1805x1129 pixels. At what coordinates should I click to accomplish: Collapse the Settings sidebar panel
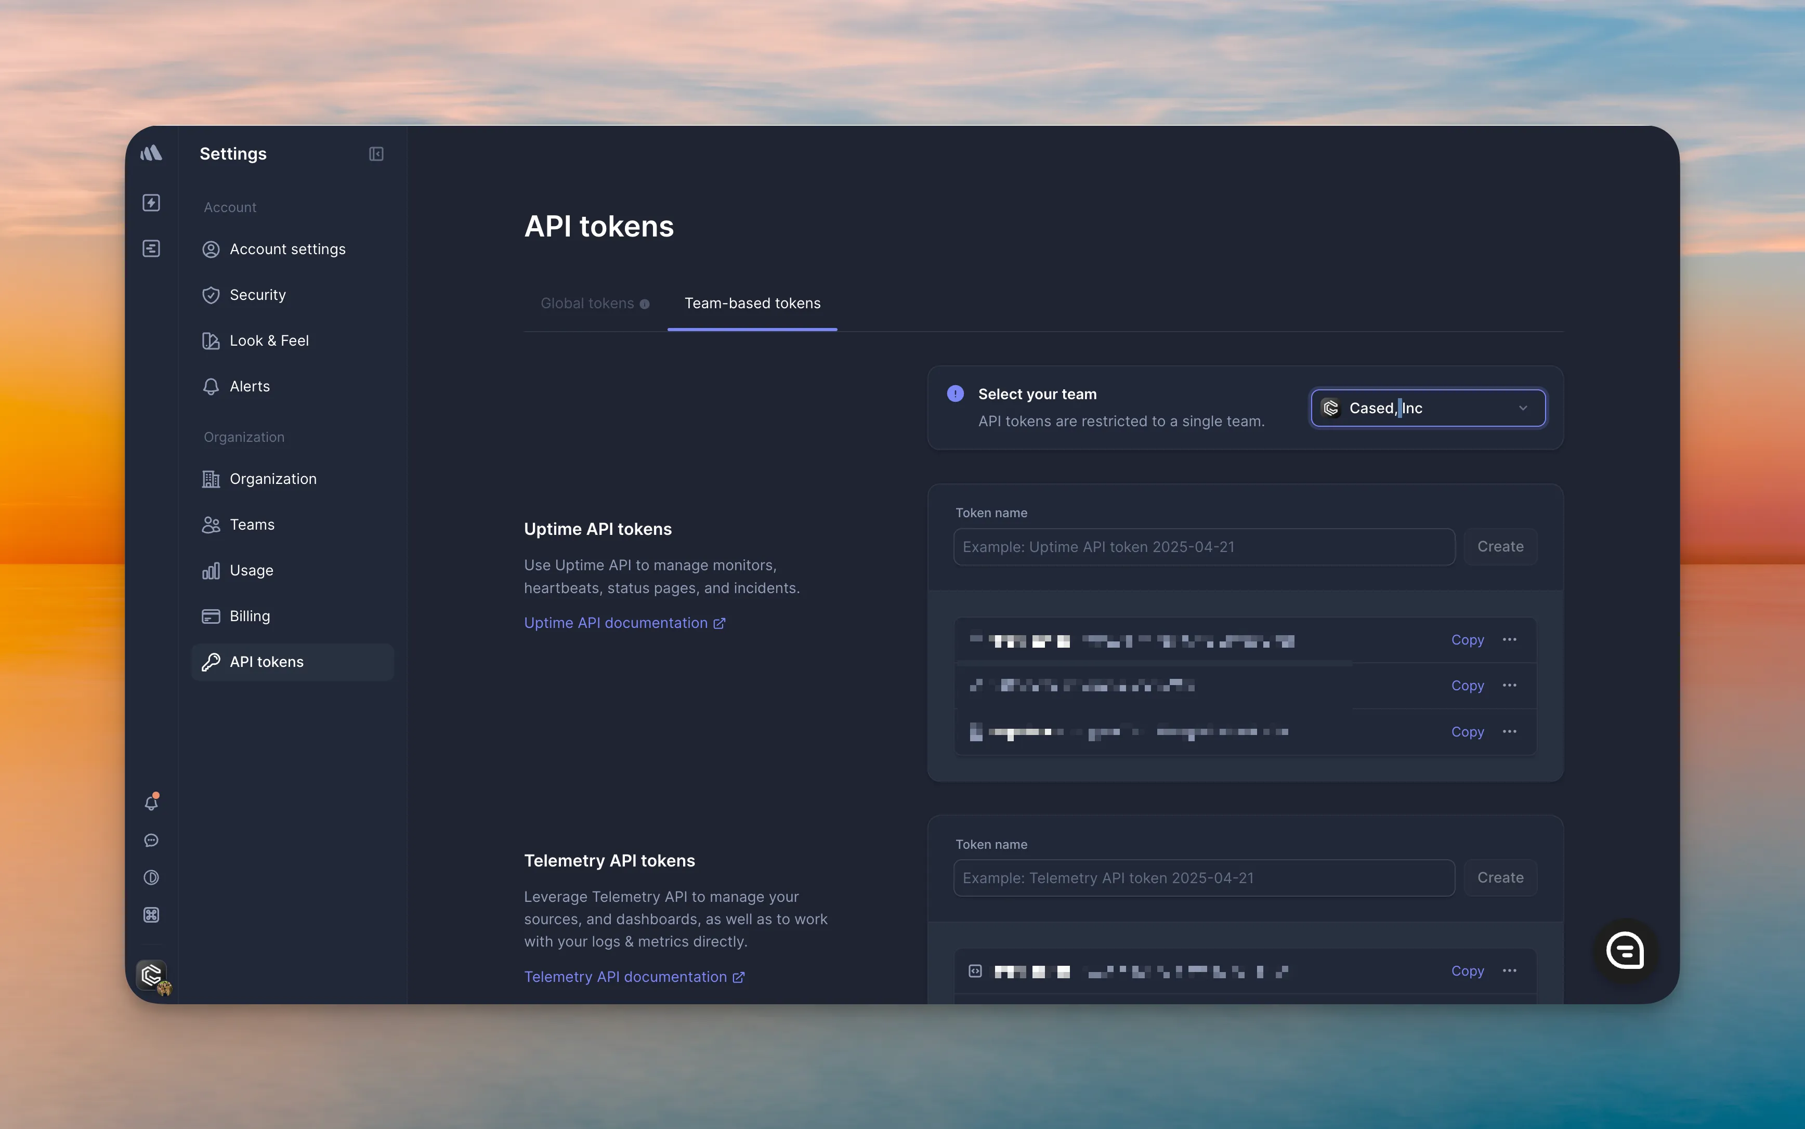(x=376, y=154)
